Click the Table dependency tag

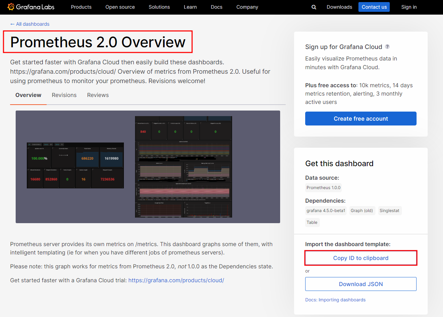312,222
